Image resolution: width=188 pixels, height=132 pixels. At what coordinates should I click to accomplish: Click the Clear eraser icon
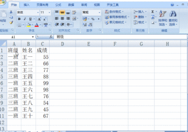[152, 22]
